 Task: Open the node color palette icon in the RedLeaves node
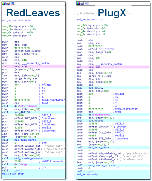click(x=4, y=4)
